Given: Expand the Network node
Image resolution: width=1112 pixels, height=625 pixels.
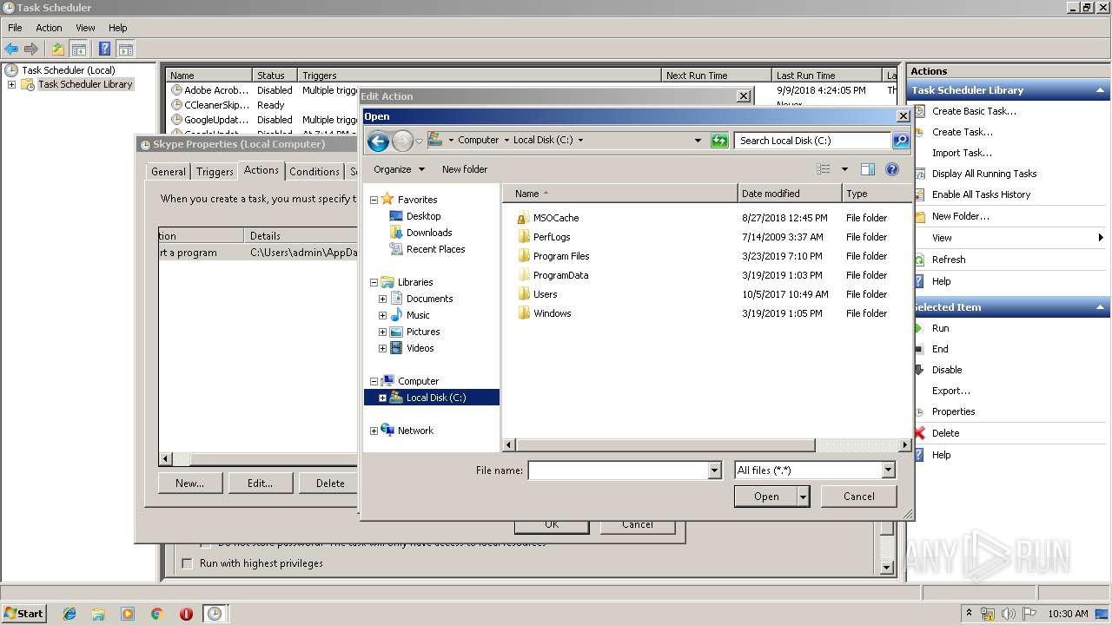Looking at the screenshot, I should (x=374, y=431).
